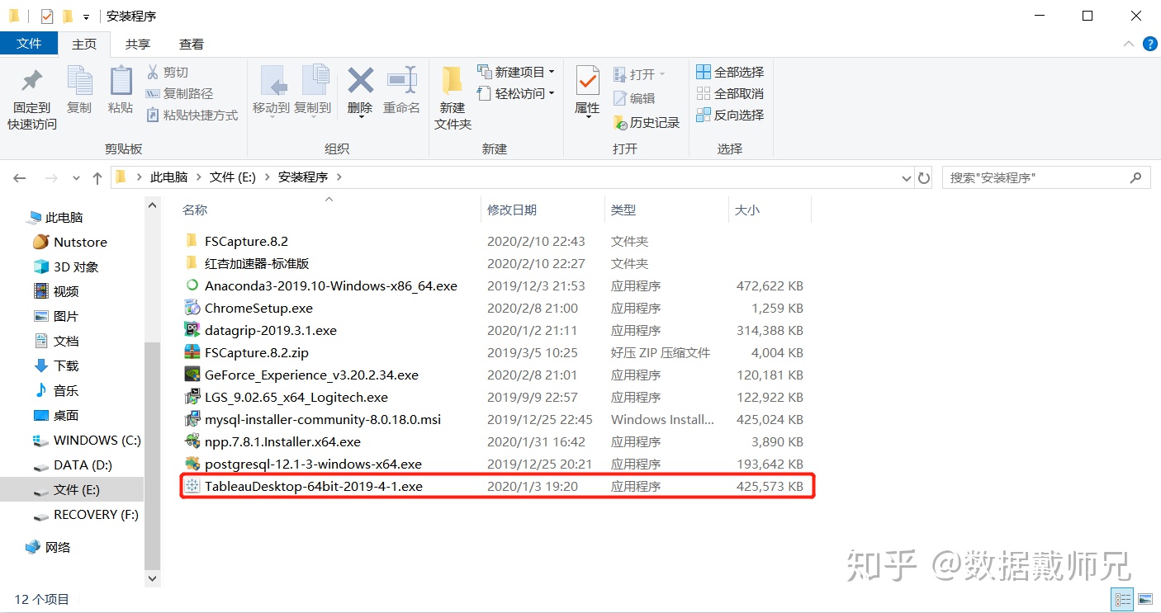This screenshot has width=1161, height=613.
Task: Sort by Date Modified (修改日期) column
Action: [x=512, y=210]
